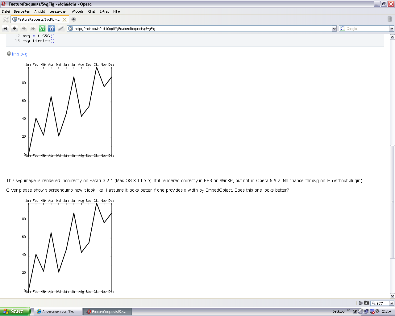The image size is (395, 316).
Task: Open the panels wrench icon left of tabs
Action: click(6, 19)
